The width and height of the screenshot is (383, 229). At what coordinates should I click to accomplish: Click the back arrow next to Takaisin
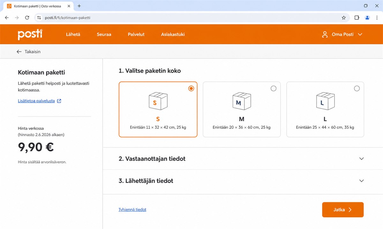pos(19,52)
